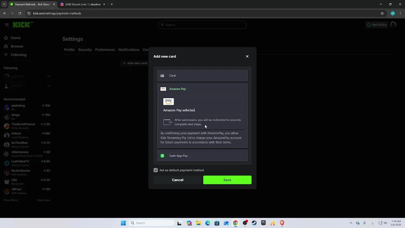The height and width of the screenshot is (228, 405).
Task: View site information icon in address bar
Action: tap(29, 13)
